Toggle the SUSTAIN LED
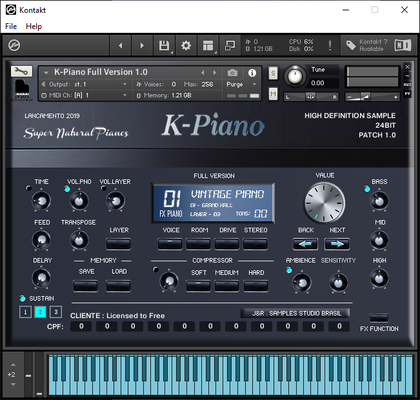 (23, 298)
